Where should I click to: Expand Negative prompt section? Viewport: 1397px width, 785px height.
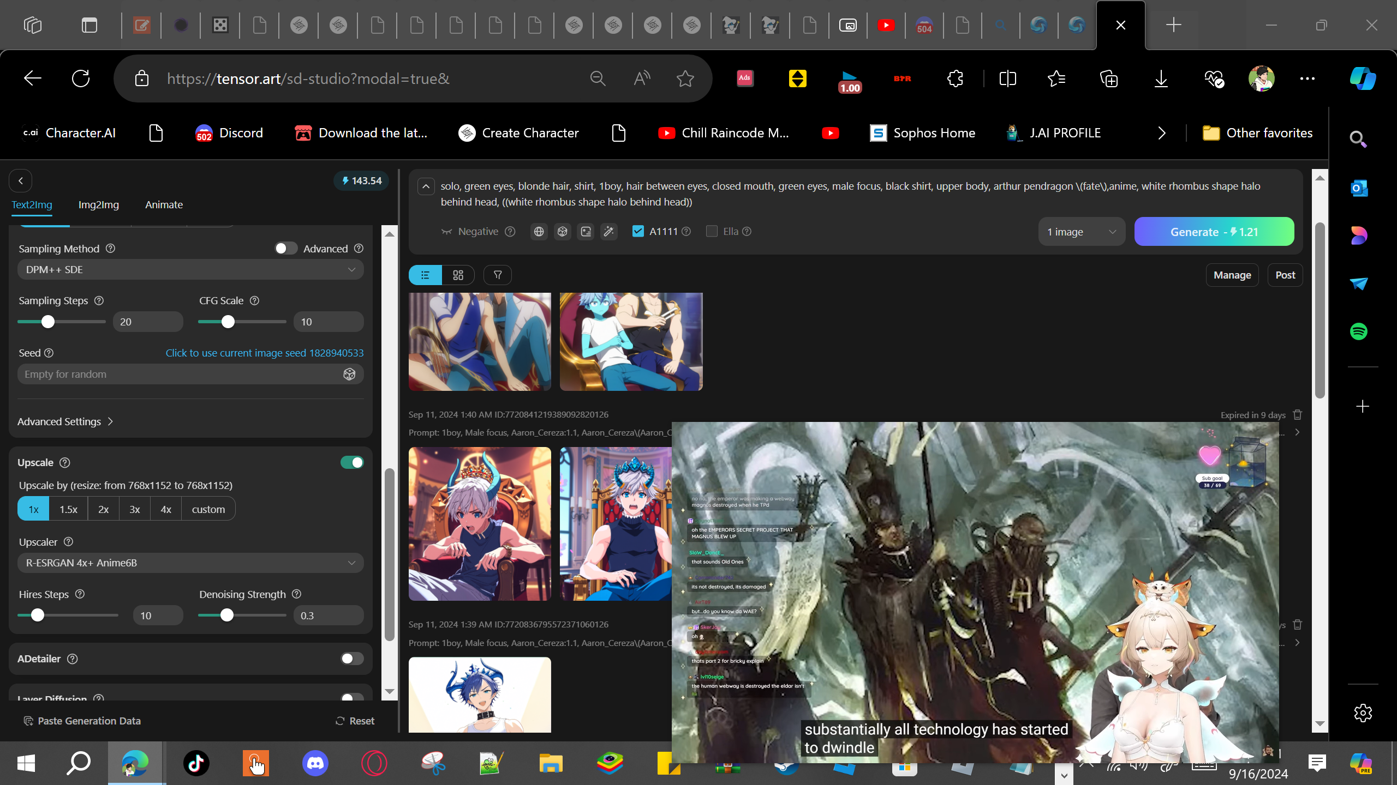click(470, 232)
